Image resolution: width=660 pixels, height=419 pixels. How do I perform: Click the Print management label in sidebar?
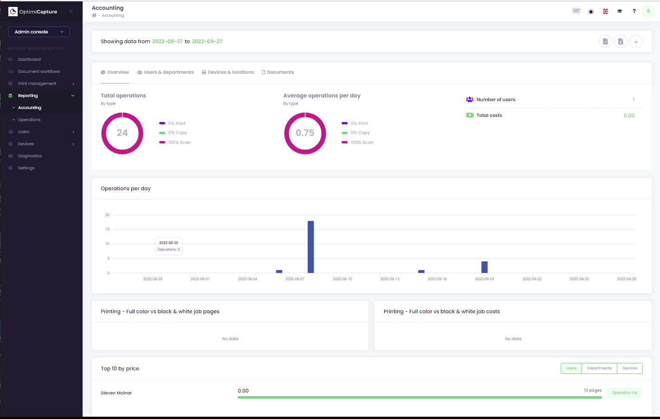[37, 84]
